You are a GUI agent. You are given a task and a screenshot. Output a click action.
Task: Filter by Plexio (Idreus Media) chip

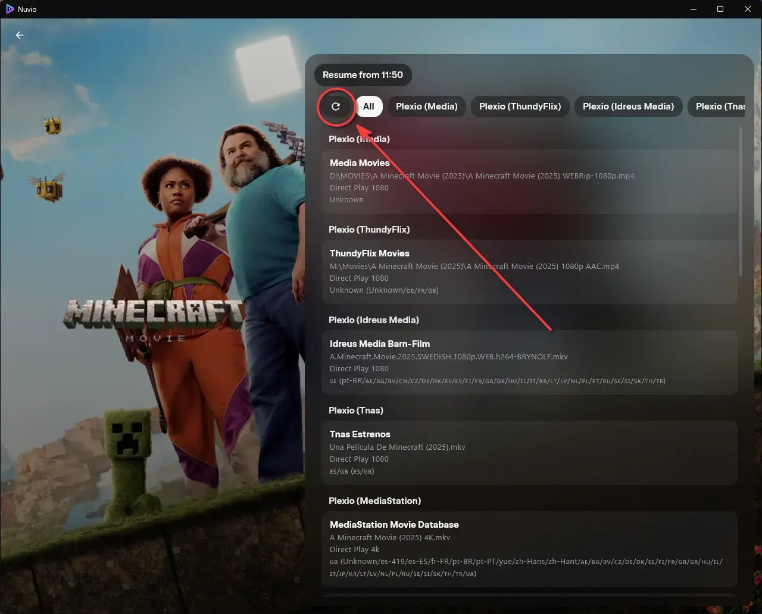click(x=628, y=106)
